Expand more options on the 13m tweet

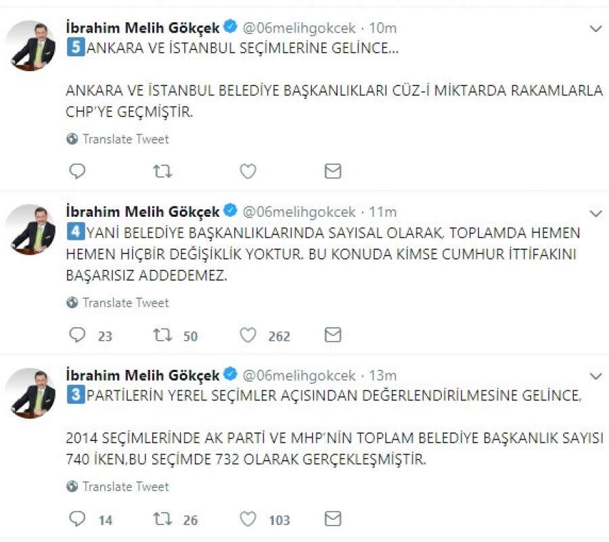pos(595,376)
